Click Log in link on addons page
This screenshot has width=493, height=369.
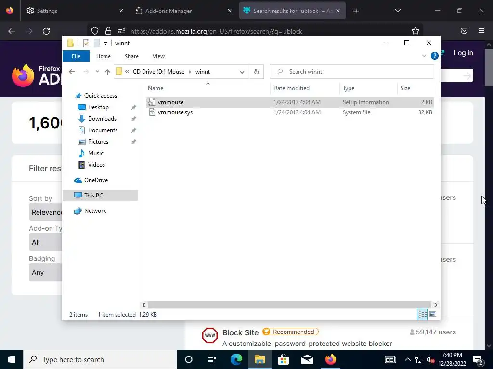464,53
